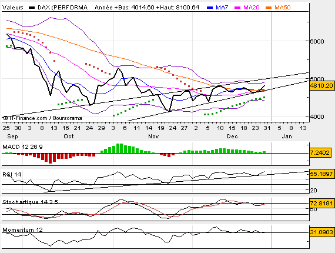The width and height of the screenshot is (335, 253).
Task: Click the 31.0903 Momentum value tag
Action: [x=321, y=232]
